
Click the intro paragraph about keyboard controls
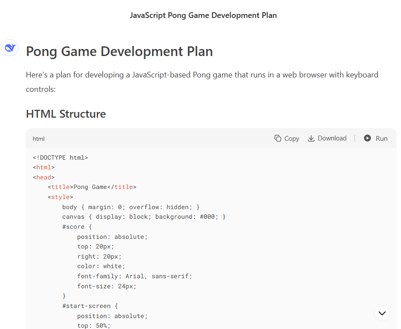[202, 82]
